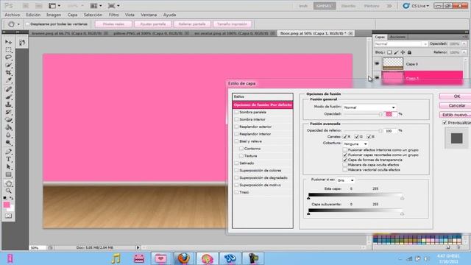Open Modo de fusión dropdown
This screenshot has height=265, width=471.
pos(369,107)
